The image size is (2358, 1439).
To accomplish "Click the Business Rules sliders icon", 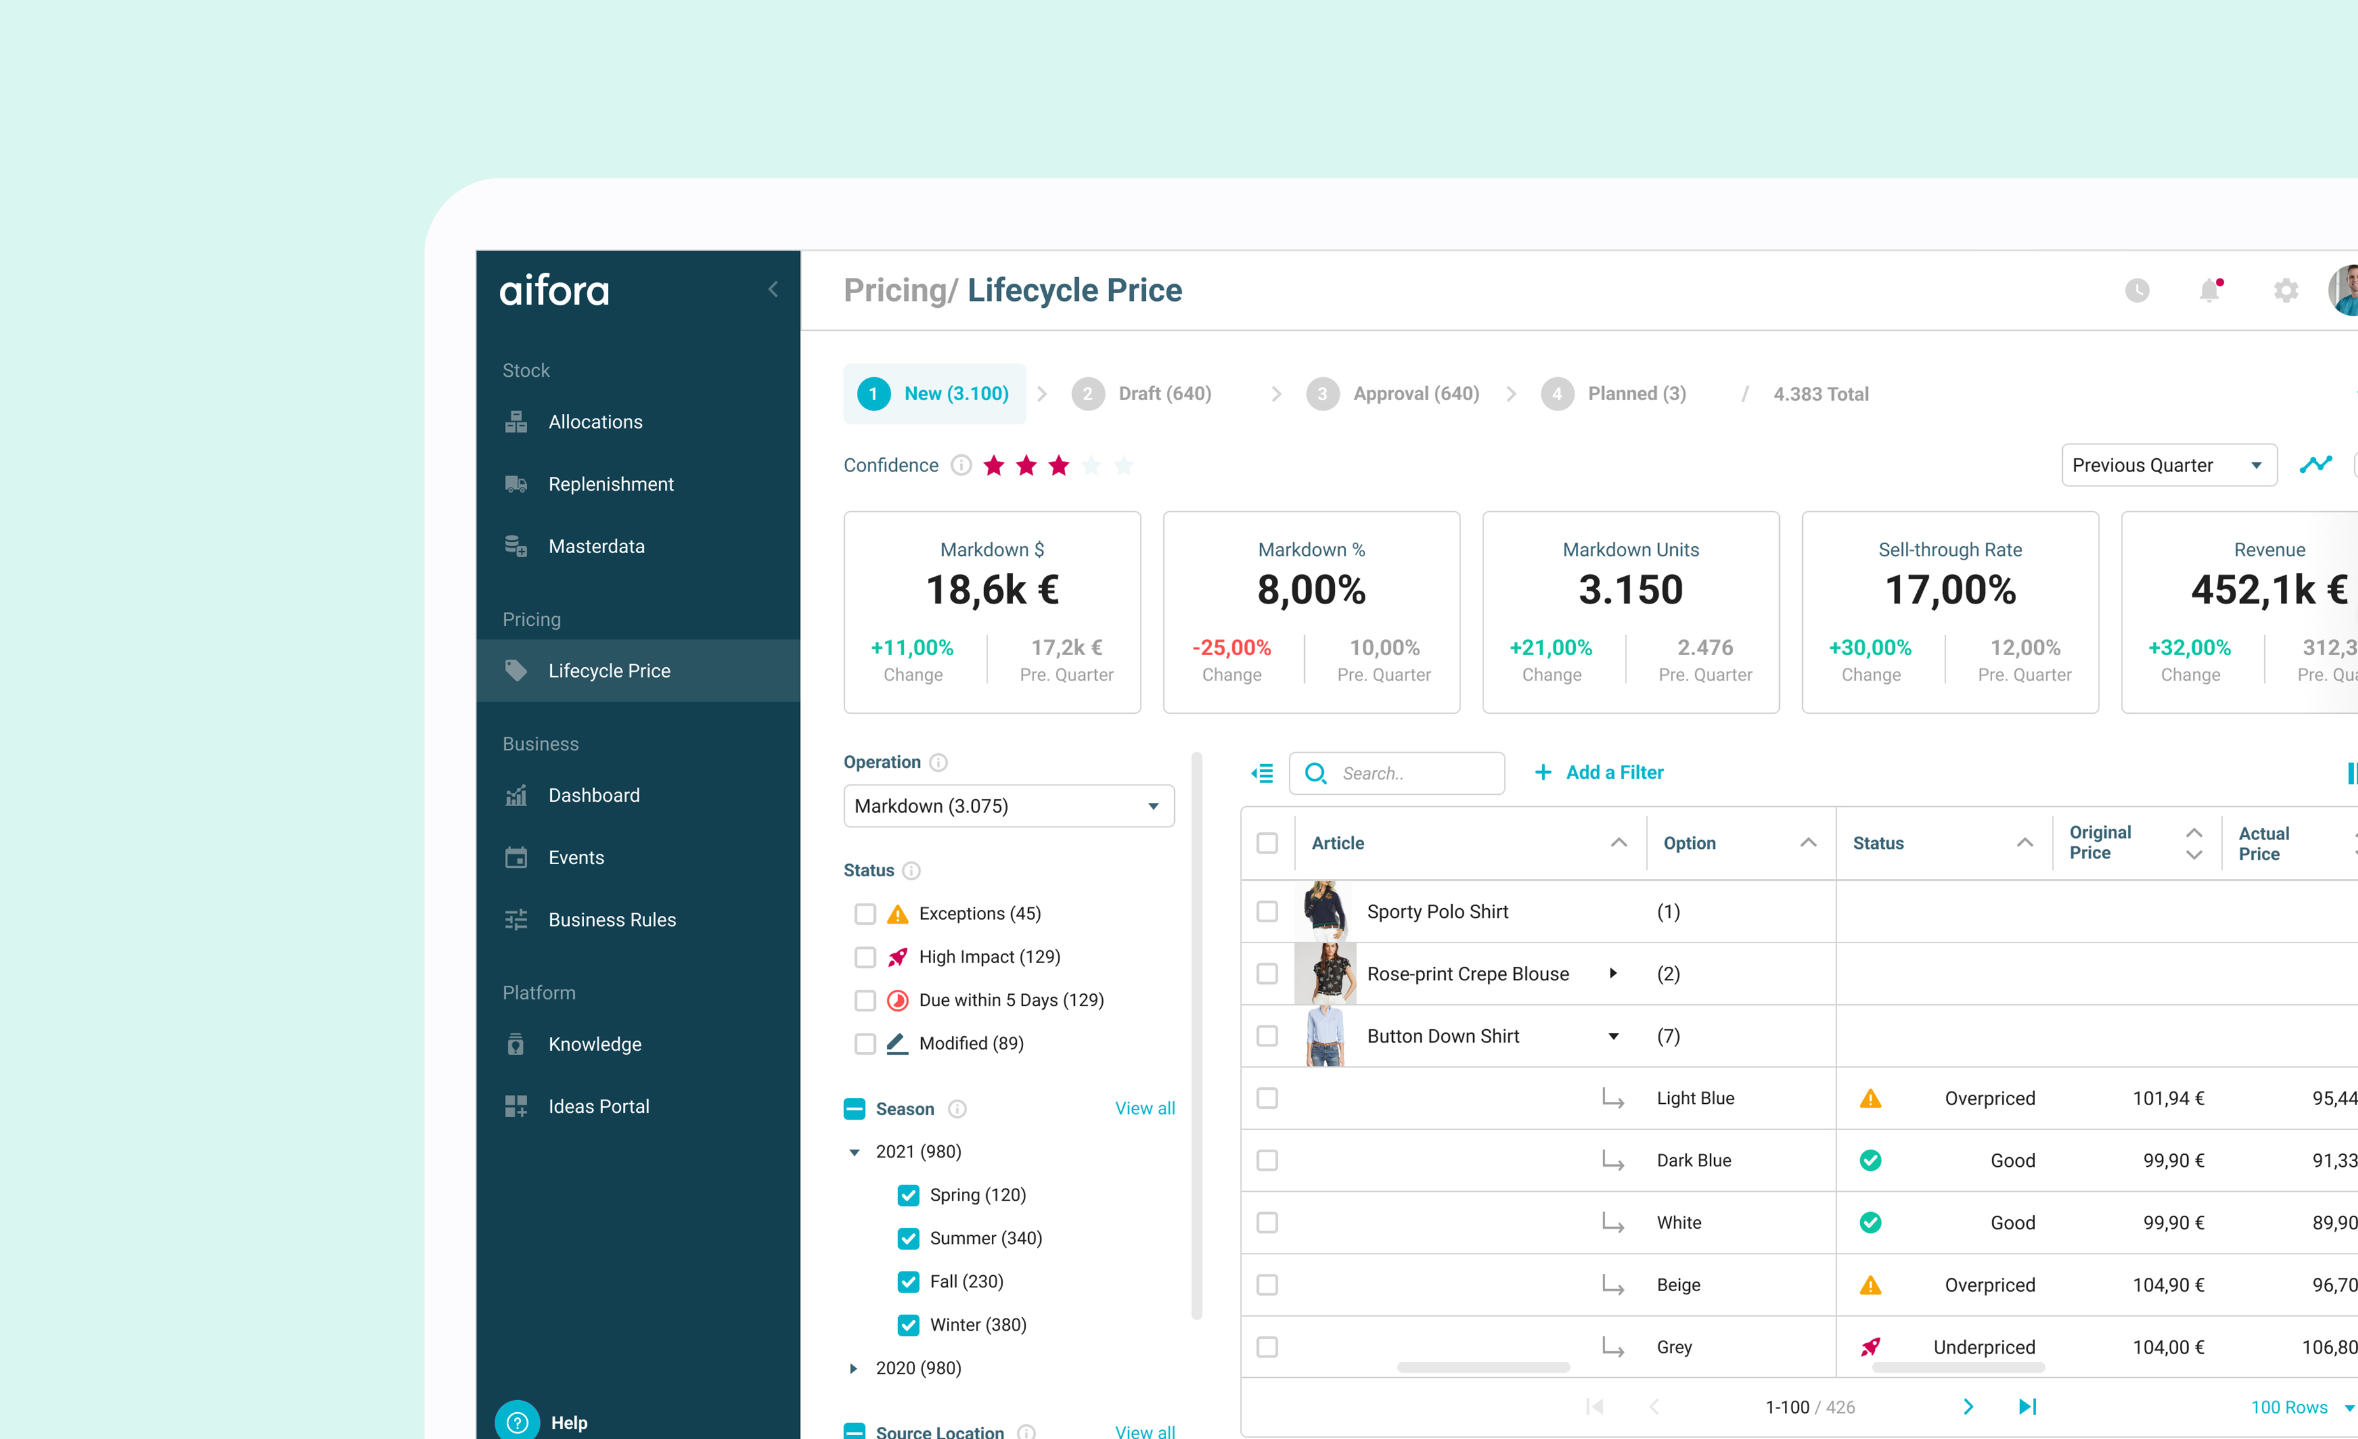I will click(516, 920).
